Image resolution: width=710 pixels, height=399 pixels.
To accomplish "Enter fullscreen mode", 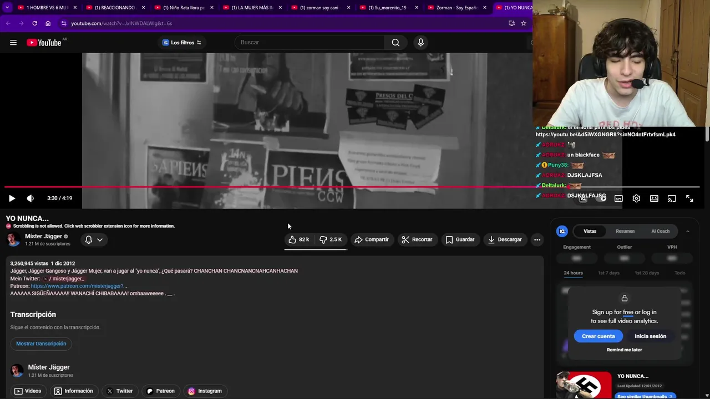I will click(689, 198).
